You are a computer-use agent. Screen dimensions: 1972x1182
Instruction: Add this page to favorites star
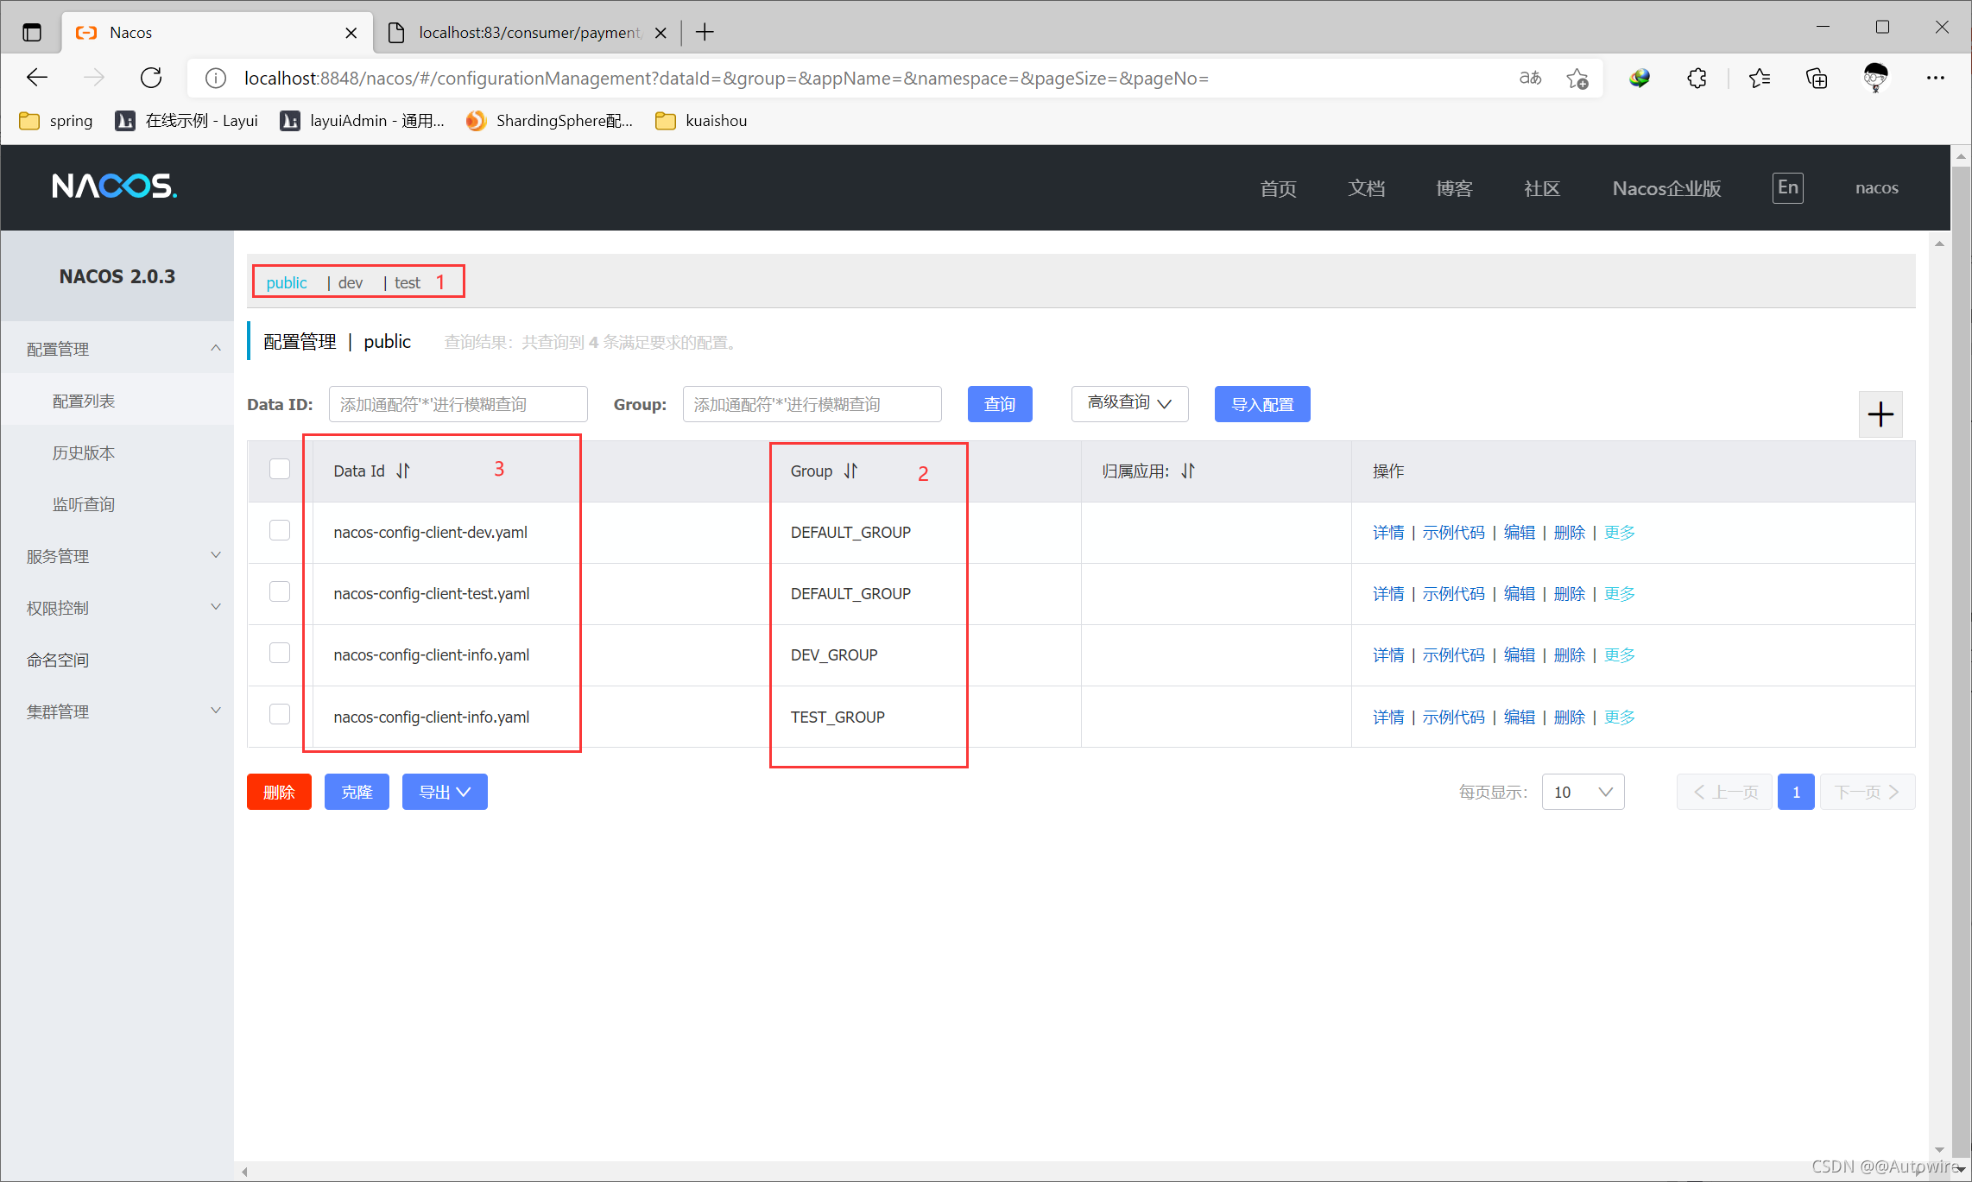point(1577,79)
